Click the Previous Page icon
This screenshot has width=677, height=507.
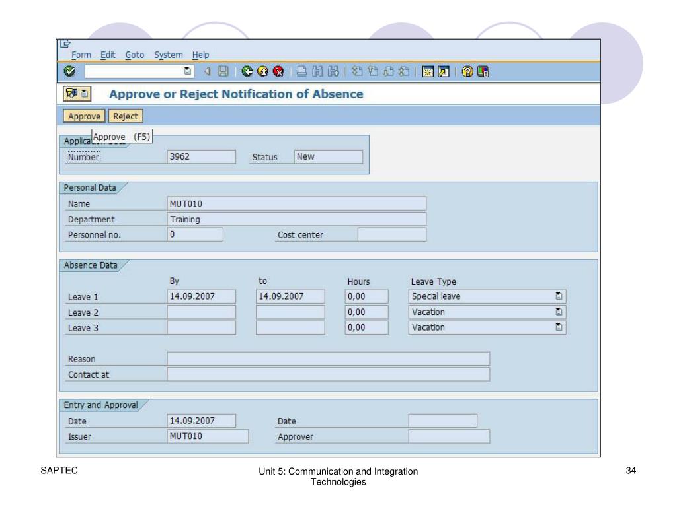pos(373,71)
